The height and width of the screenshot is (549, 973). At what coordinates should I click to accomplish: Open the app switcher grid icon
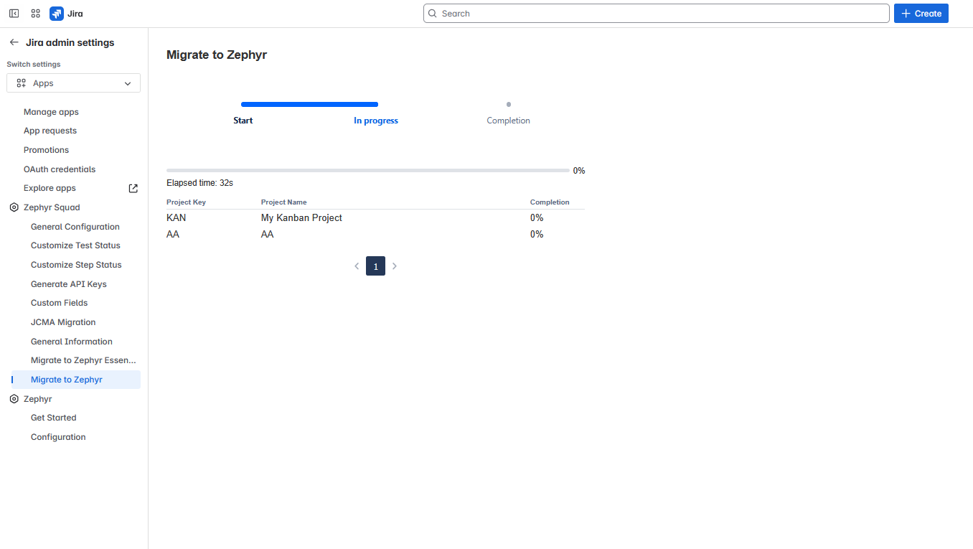[35, 13]
